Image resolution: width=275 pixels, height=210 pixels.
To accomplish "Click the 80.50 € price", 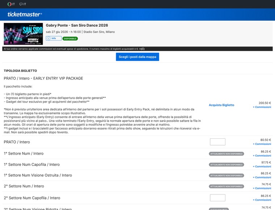I will coord(266,140).
